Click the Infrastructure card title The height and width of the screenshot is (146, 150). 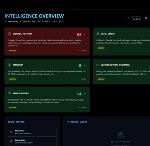click(x=21, y=93)
